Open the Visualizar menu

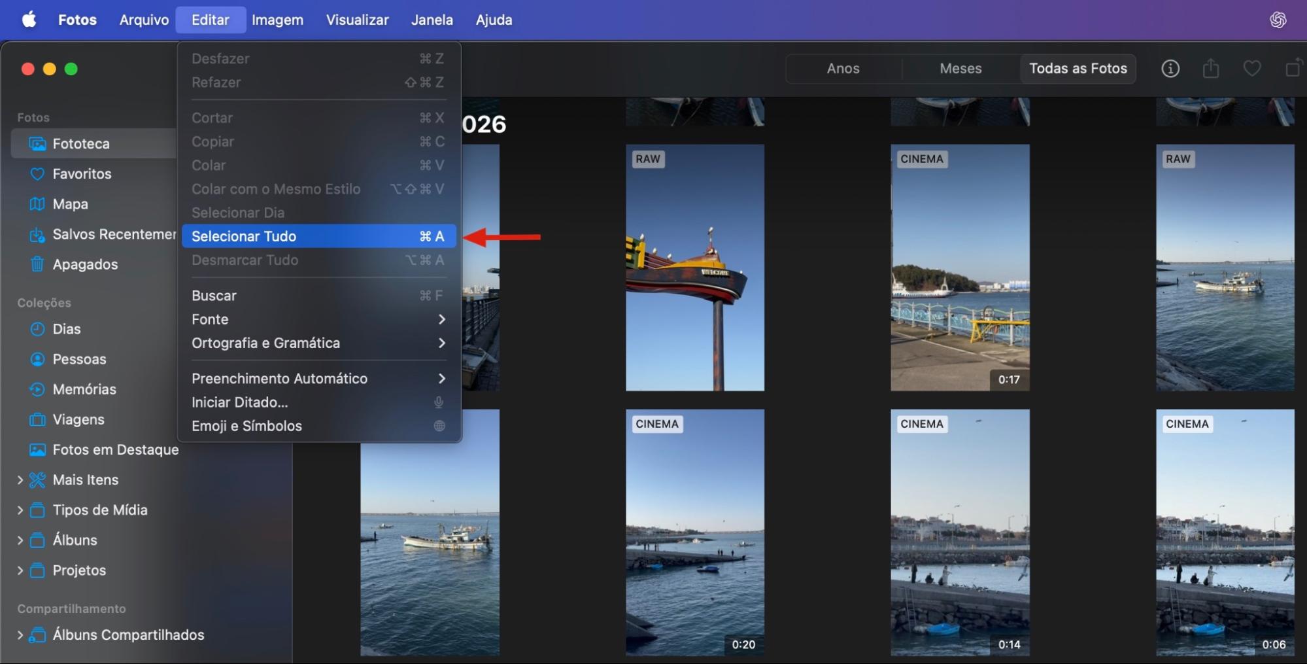[x=357, y=20]
